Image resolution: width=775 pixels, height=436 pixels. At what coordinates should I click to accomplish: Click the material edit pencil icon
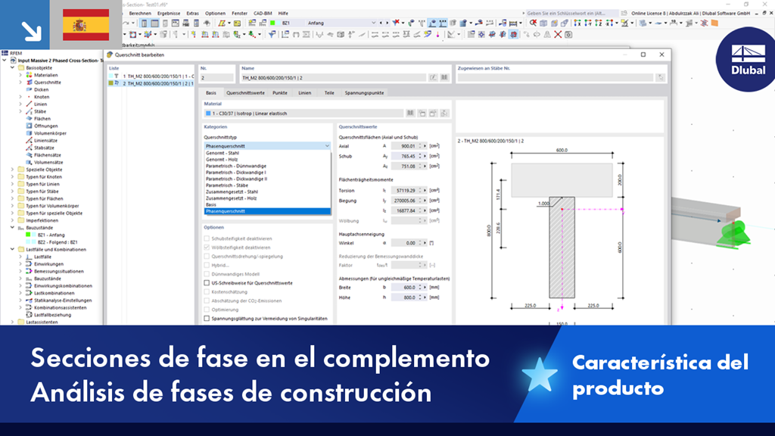pos(433,113)
